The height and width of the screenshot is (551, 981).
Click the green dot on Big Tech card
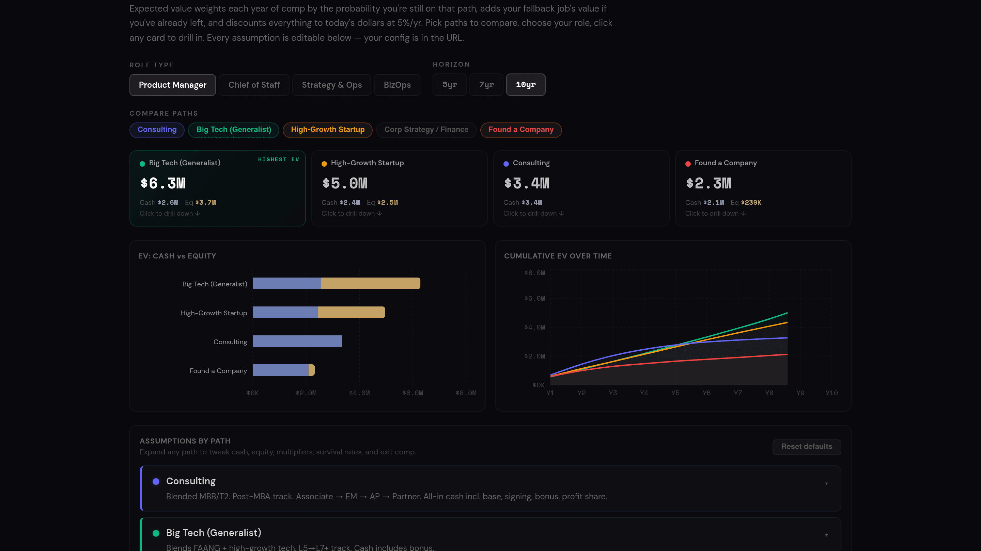coord(142,164)
